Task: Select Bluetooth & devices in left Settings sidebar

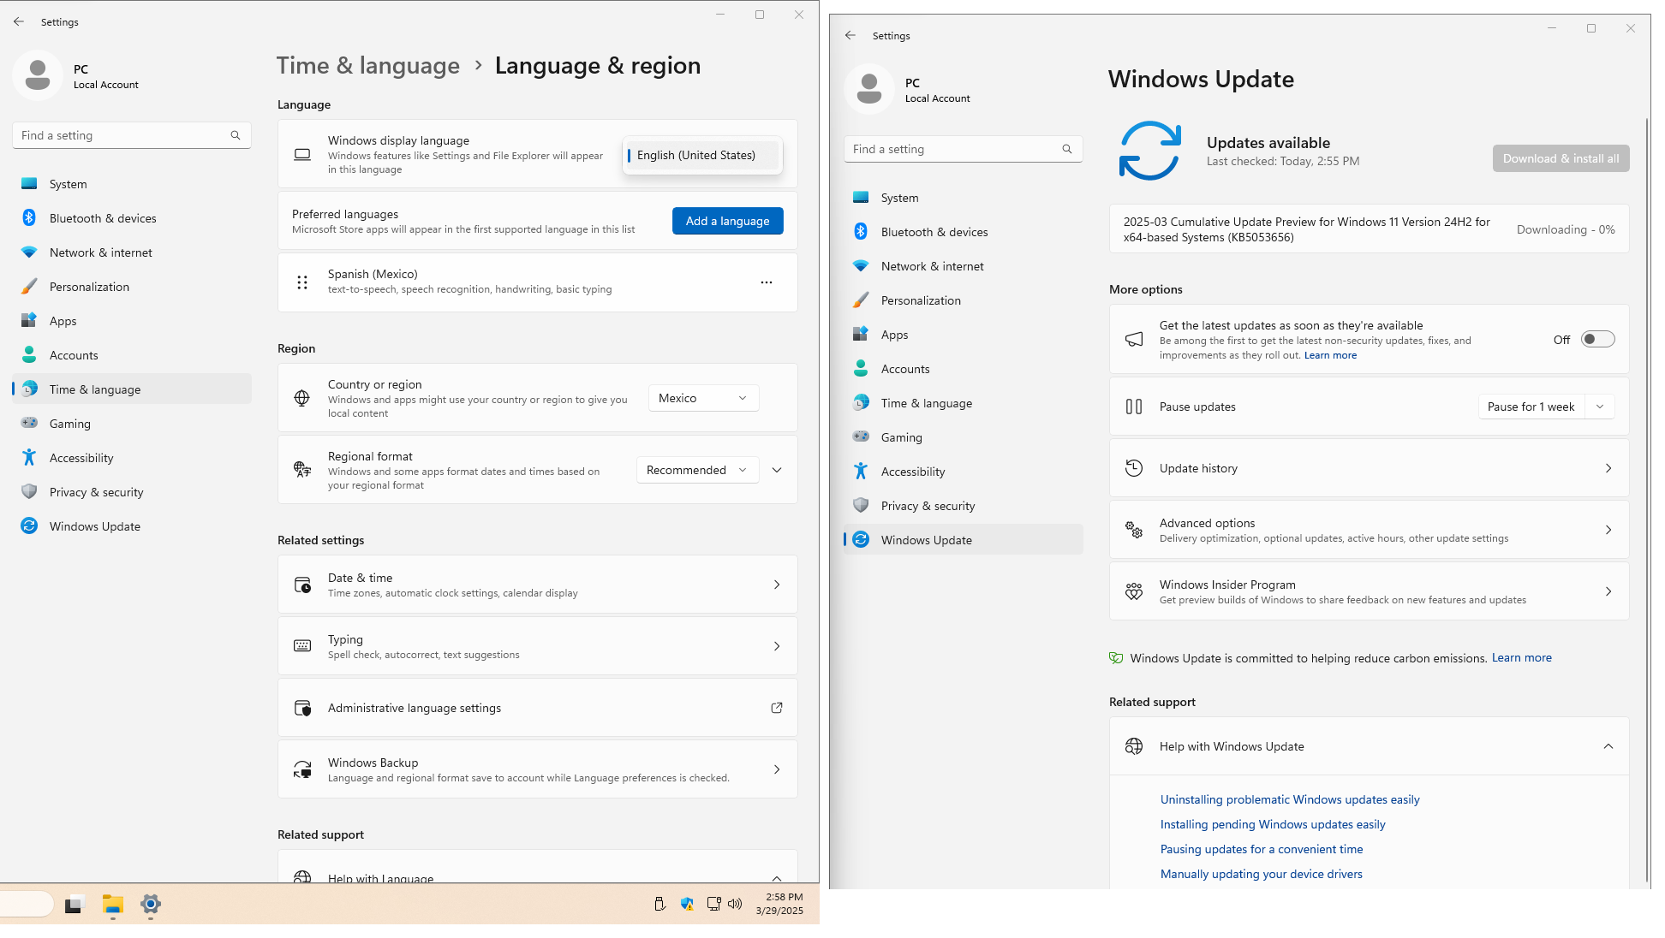Action: [132, 218]
